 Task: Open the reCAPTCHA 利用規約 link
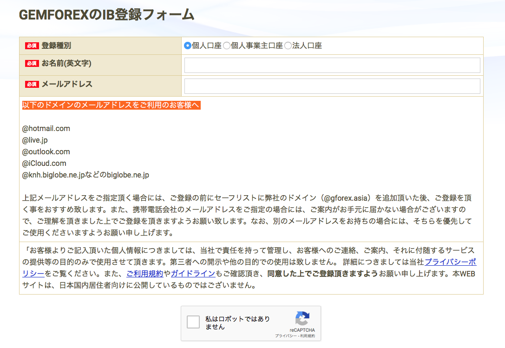308,336
